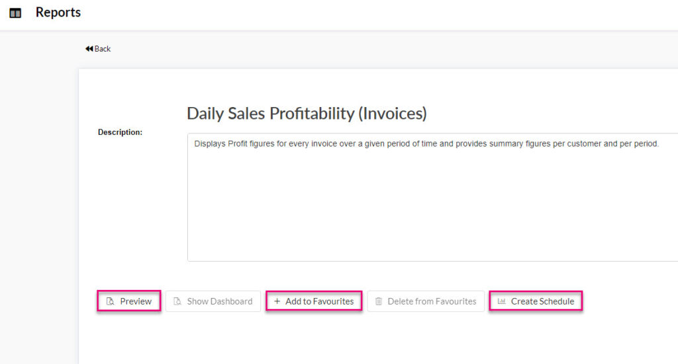Screen dimensions: 678x364
Task: Click the double-arrow rewind icon before Back
Action: [x=89, y=49]
